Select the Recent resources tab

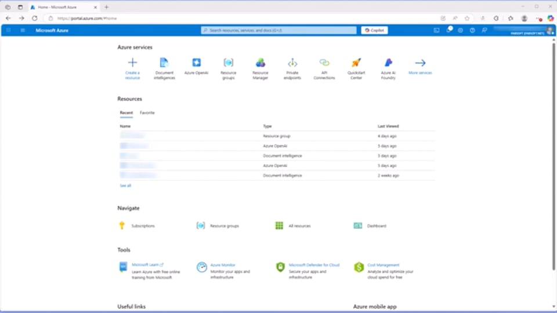pos(126,112)
